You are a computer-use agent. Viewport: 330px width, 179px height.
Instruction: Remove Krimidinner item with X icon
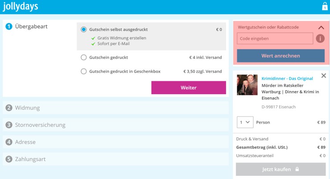point(324,75)
